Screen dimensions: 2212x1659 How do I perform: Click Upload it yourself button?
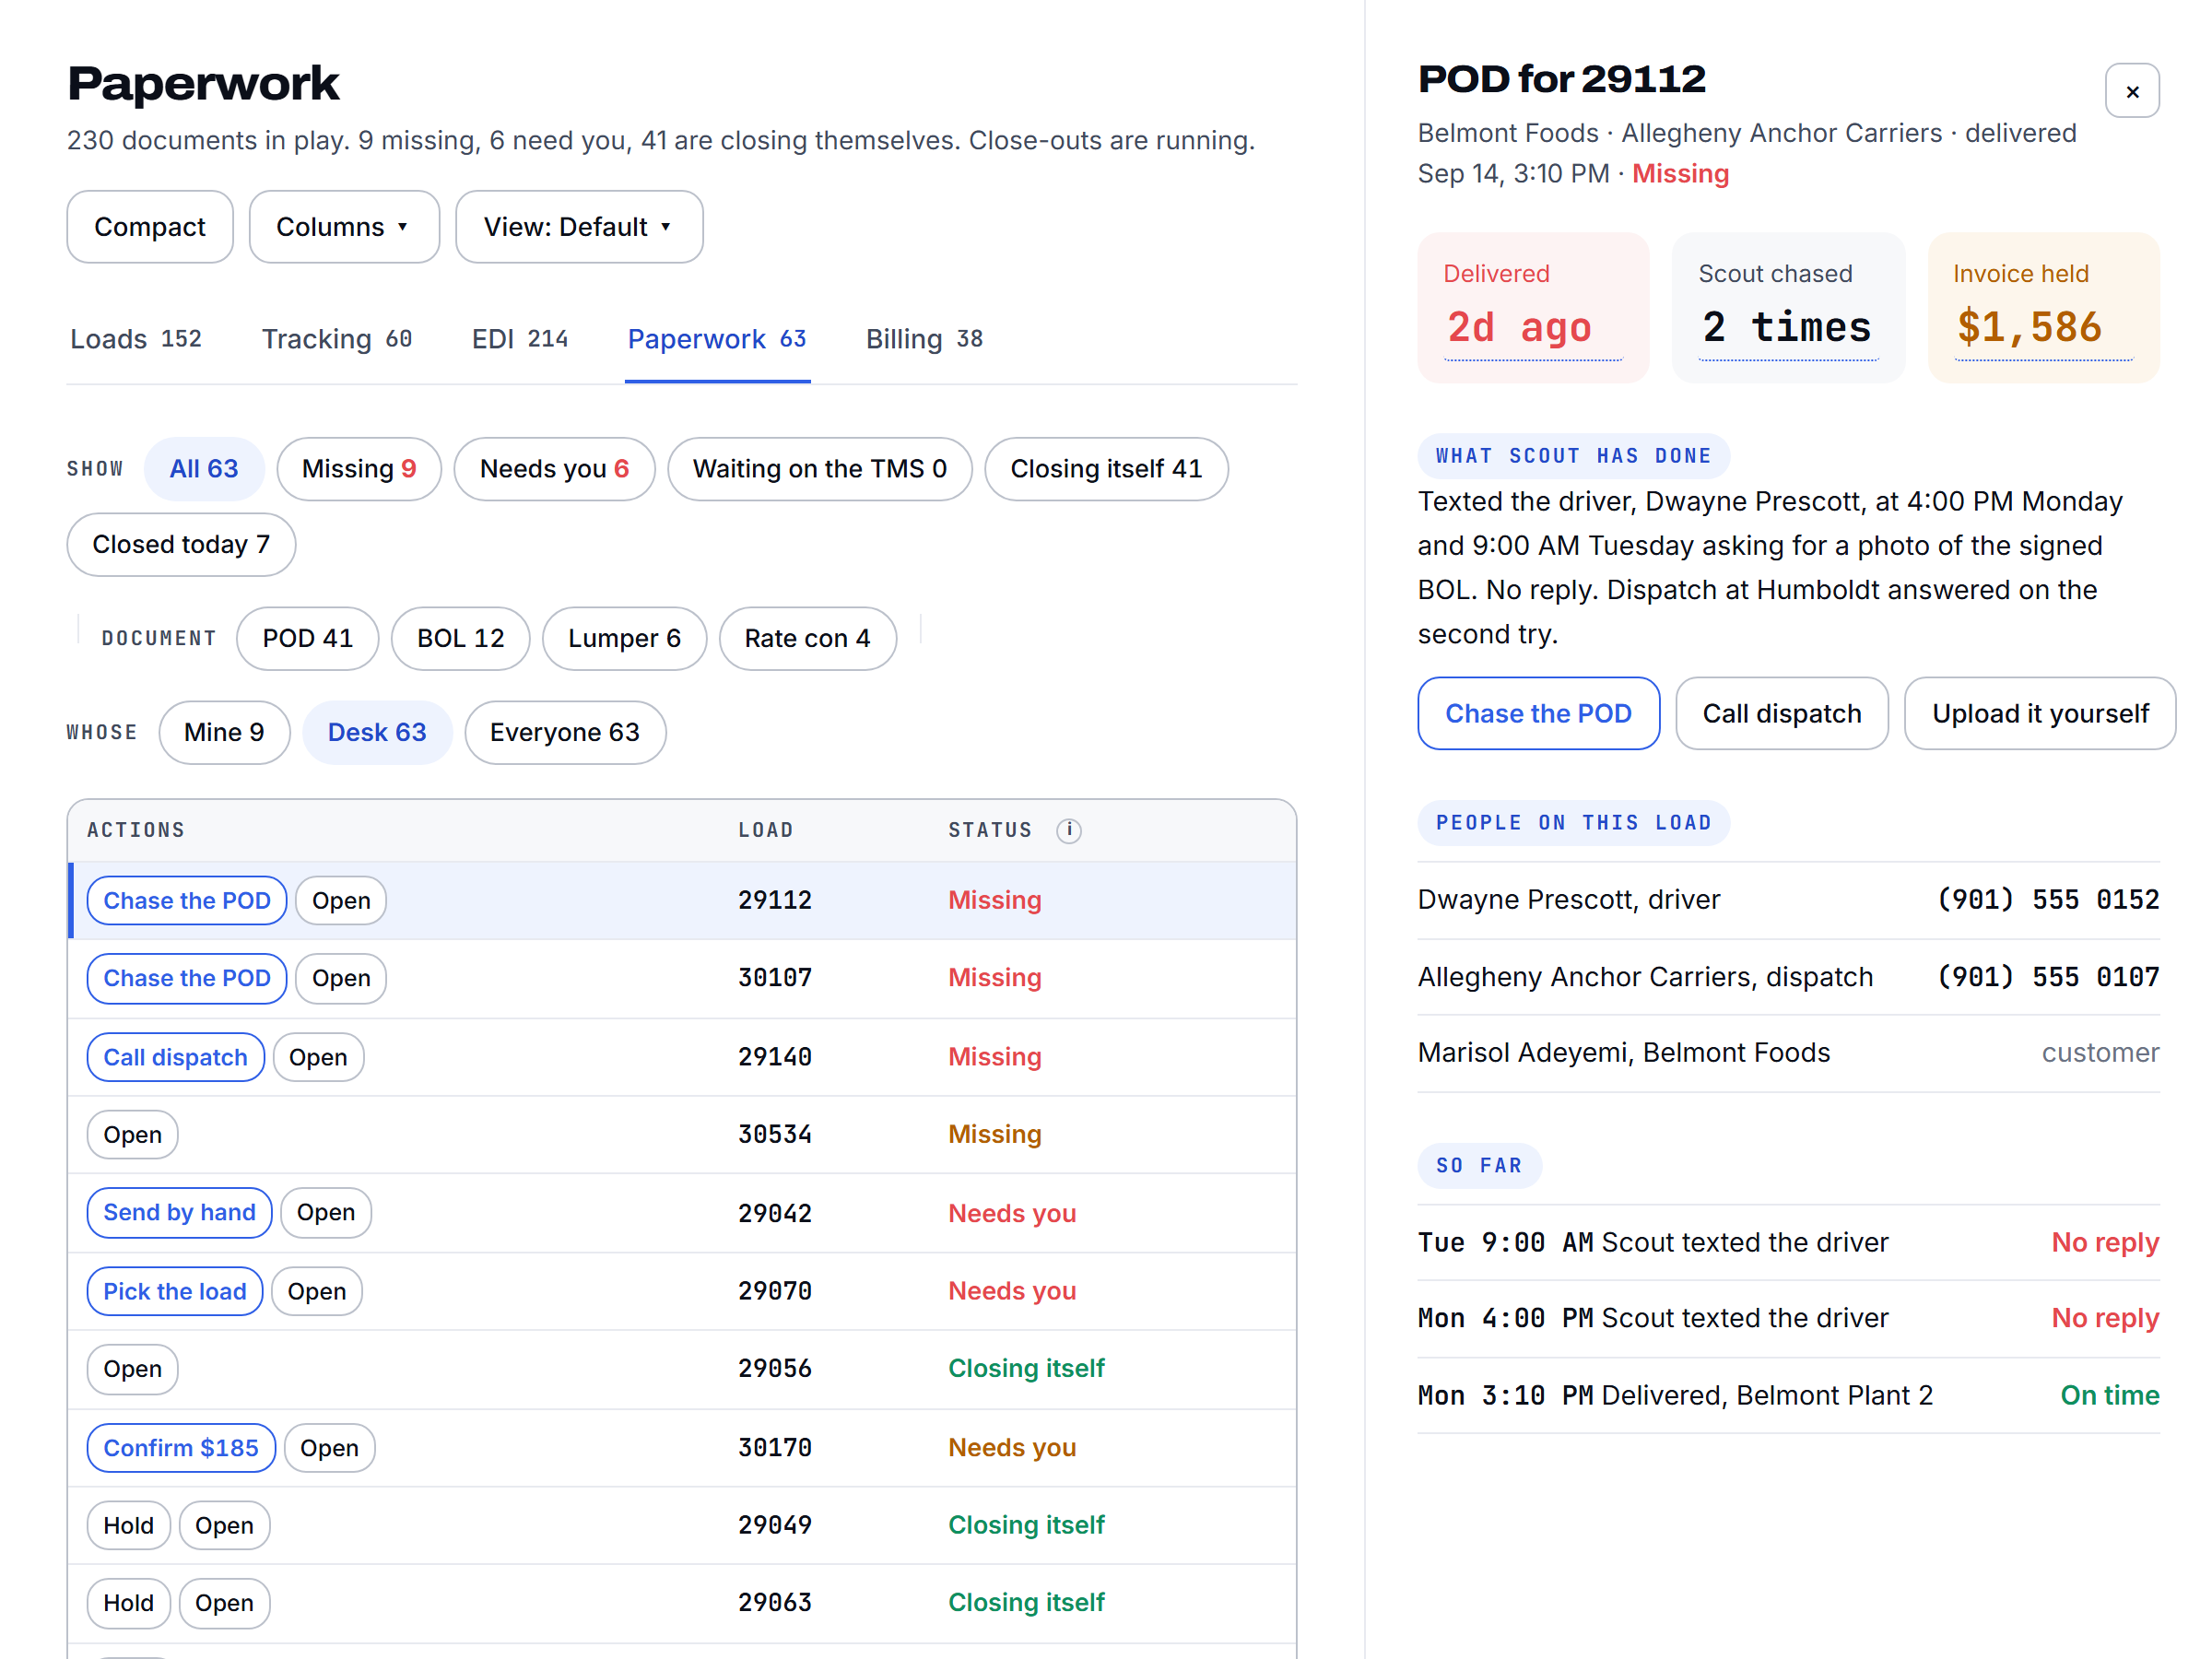click(x=2040, y=714)
